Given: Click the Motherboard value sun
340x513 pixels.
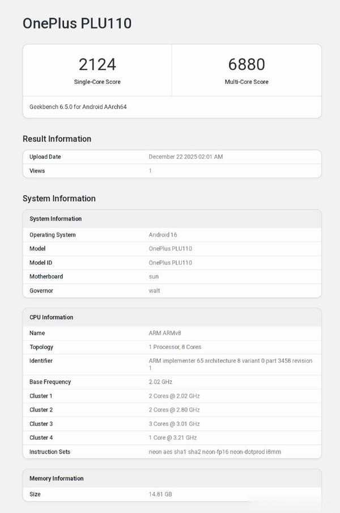Looking at the screenshot, I should coord(154,277).
